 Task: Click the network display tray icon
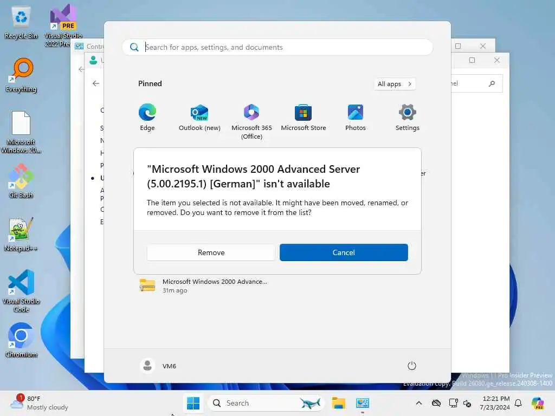pos(453,403)
